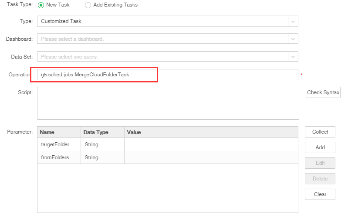Click the Customized Task type field

tap(162, 21)
